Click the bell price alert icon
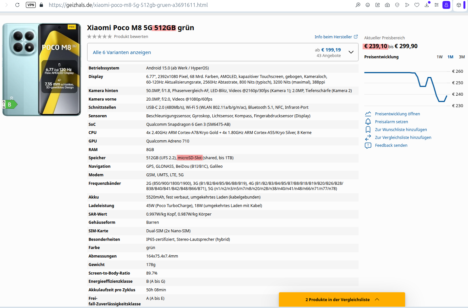 click(x=368, y=122)
